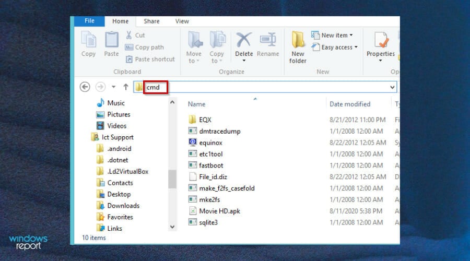This screenshot has width=470, height=261.
Task: Click Paste shortcut in the ribbon
Action: tap(150, 59)
